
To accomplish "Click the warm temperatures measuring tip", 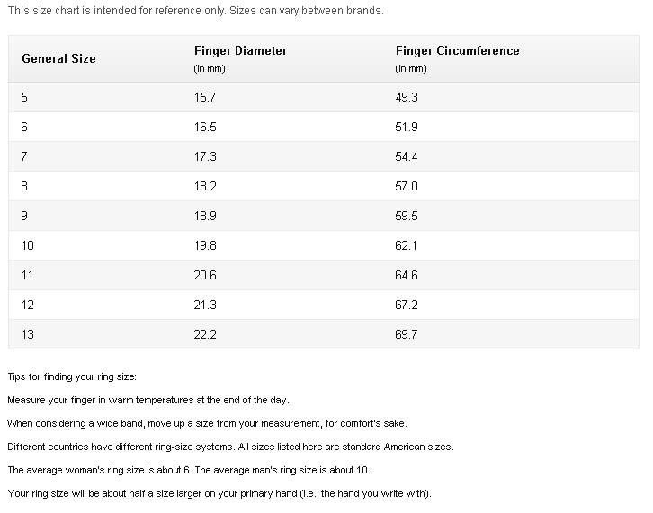I will click(x=148, y=400).
